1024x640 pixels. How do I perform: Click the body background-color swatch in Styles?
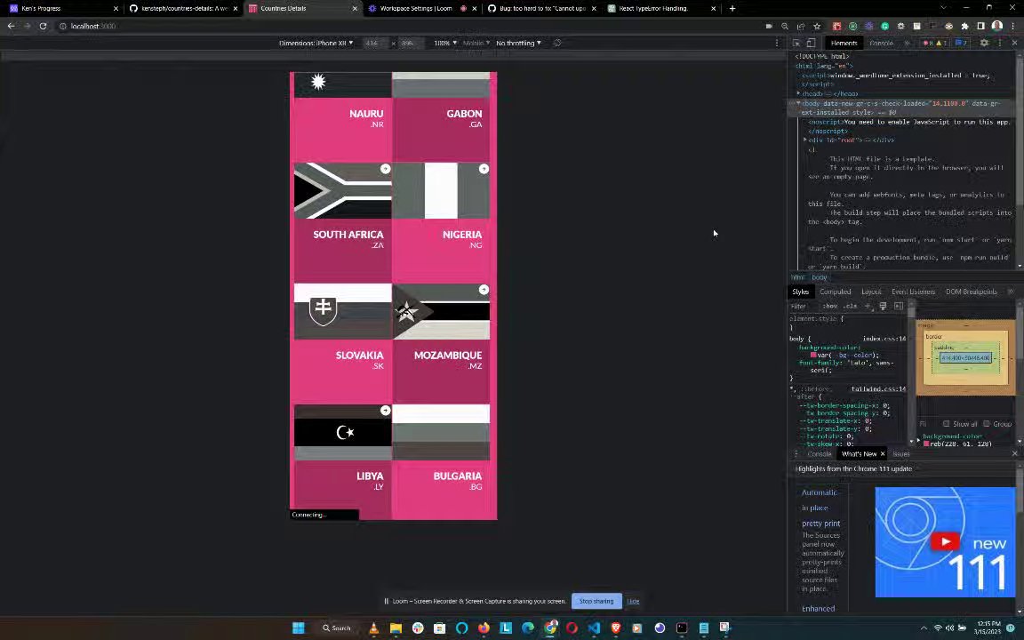813,356
